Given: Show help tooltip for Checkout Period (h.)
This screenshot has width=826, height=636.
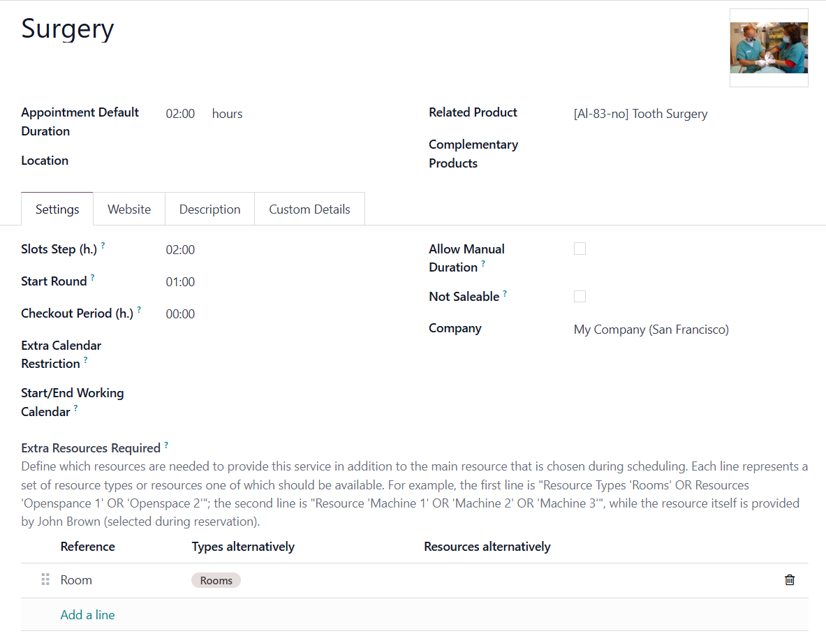Looking at the screenshot, I should (139, 309).
